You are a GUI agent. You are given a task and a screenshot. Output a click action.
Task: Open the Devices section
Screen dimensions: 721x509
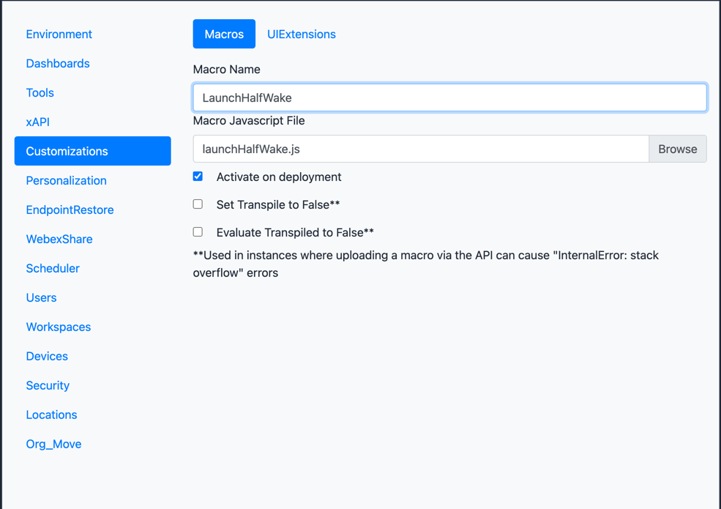tap(47, 357)
